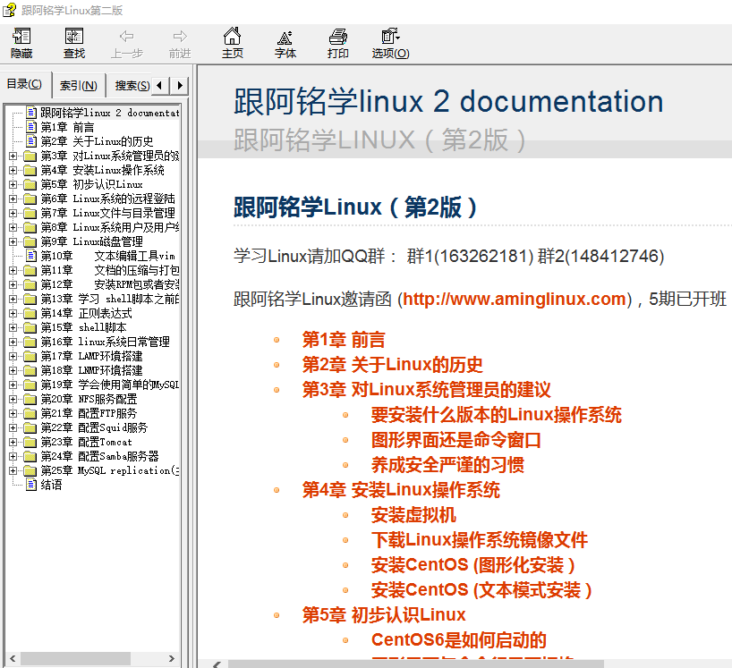Open the 选项(O) options menu icon
732x668 pixels.
[x=390, y=42]
